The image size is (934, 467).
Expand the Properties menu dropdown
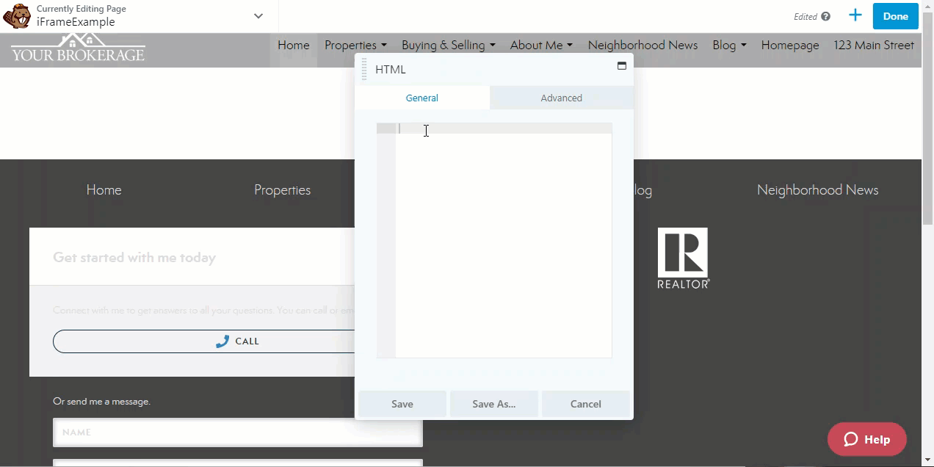click(355, 46)
